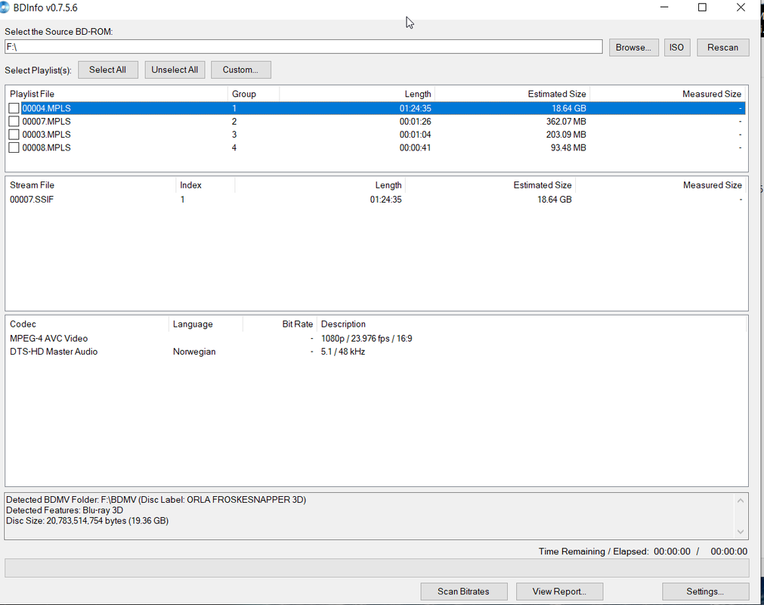
Task: Open View Report...
Action: click(x=559, y=591)
